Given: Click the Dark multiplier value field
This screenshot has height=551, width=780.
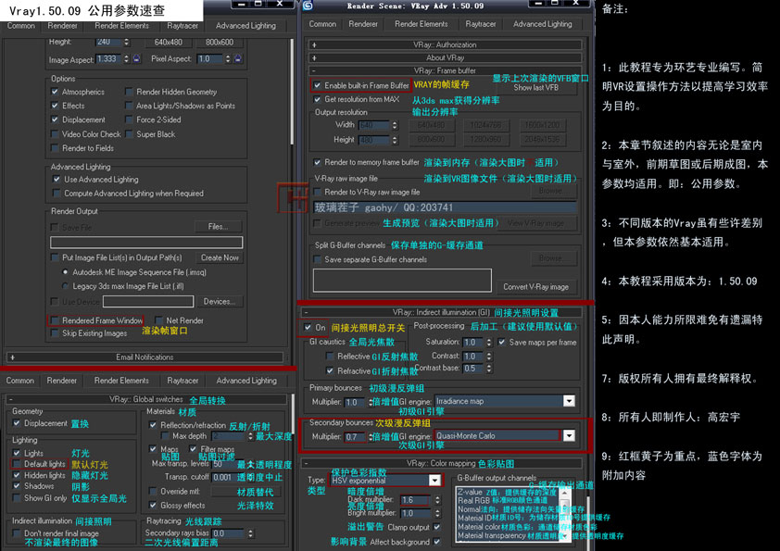Looking at the screenshot, I should [416, 500].
